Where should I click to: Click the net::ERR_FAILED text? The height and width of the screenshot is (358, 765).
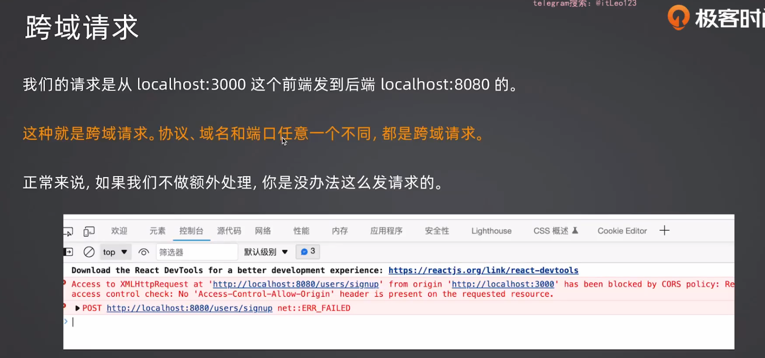pos(314,308)
